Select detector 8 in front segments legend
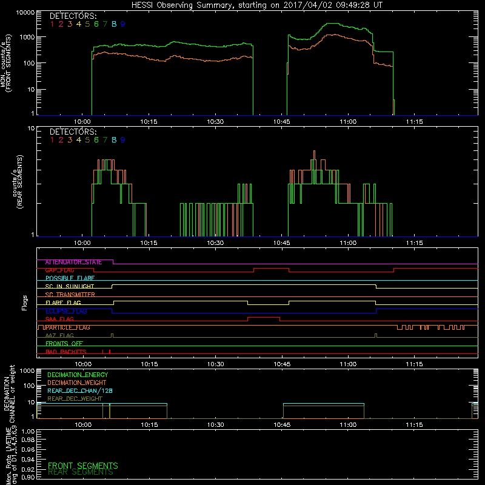485x485 pixels. [x=114, y=24]
